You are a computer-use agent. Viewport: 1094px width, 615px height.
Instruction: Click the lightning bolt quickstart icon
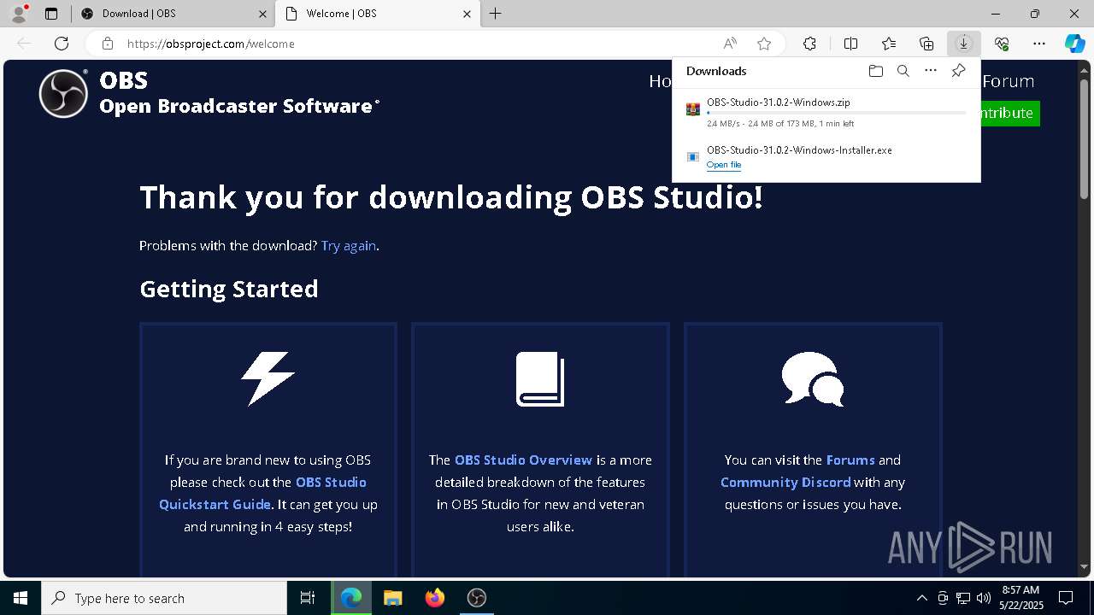pyautogui.click(x=268, y=378)
